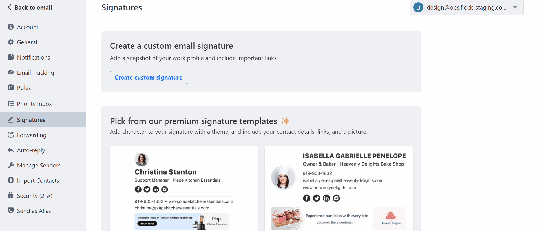Click the Security (2FA) lock icon
537x231 pixels.
tap(10, 196)
